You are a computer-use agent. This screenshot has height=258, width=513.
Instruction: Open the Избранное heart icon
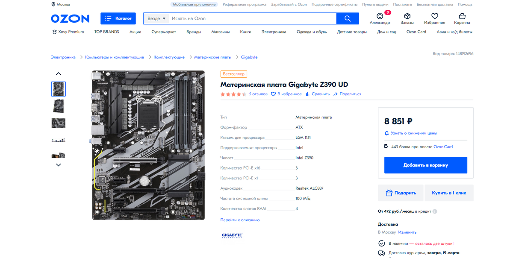click(434, 16)
